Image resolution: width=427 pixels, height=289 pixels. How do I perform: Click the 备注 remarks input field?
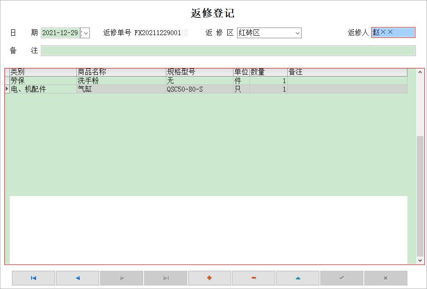[228, 51]
